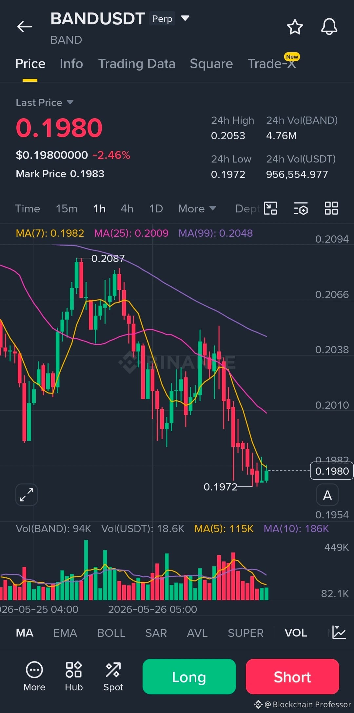The image size is (354, 713).
Task: Open the picture-in-picture chart icon
Action: (271, 208)
